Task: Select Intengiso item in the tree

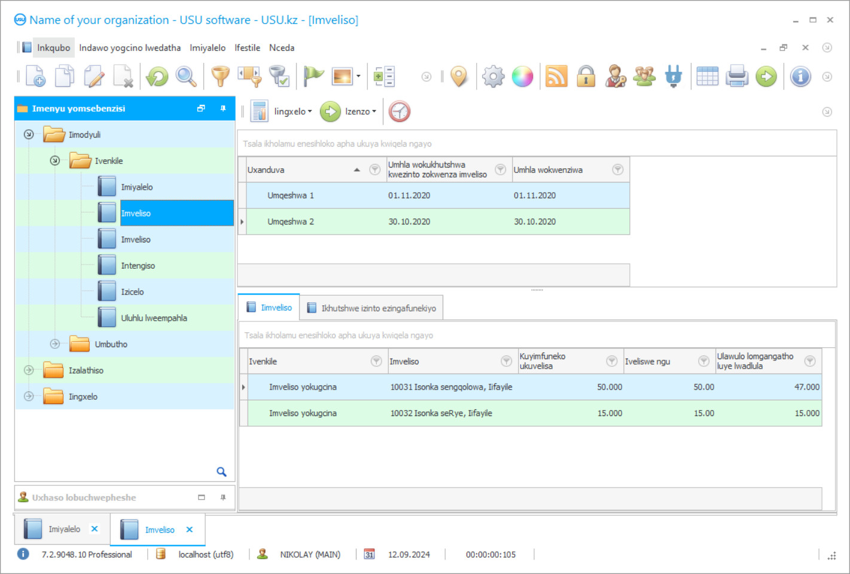Action: click(138, 266)
